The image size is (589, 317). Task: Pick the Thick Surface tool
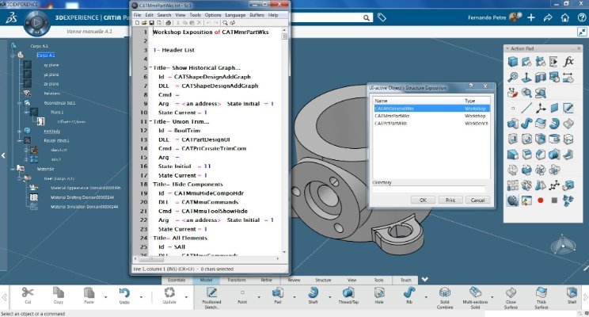pyautogui.click(x=541, y=292)
